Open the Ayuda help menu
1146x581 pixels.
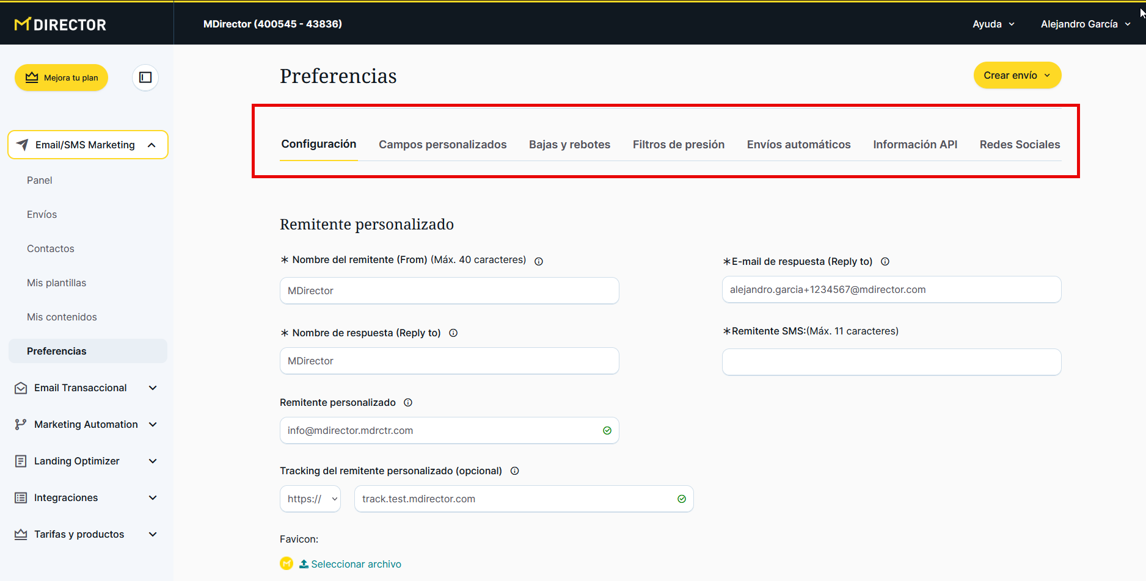[x=993, y=24]
